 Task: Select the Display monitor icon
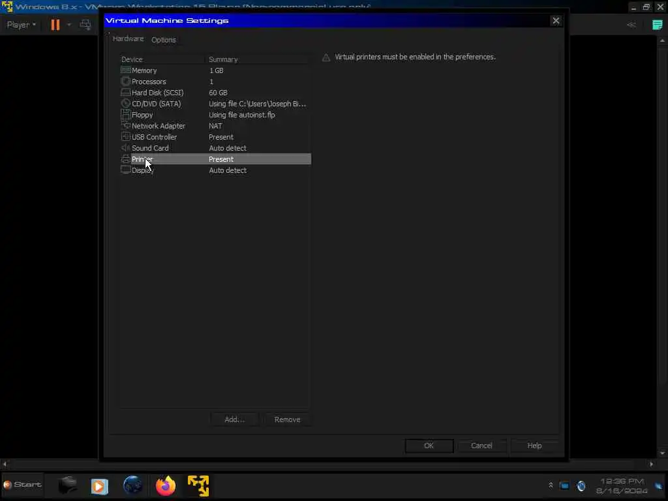click(126, 170)
